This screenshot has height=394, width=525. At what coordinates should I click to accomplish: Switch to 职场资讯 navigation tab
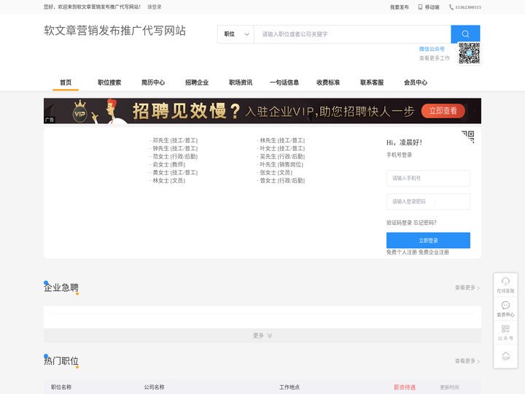click(x=241, y=82)
